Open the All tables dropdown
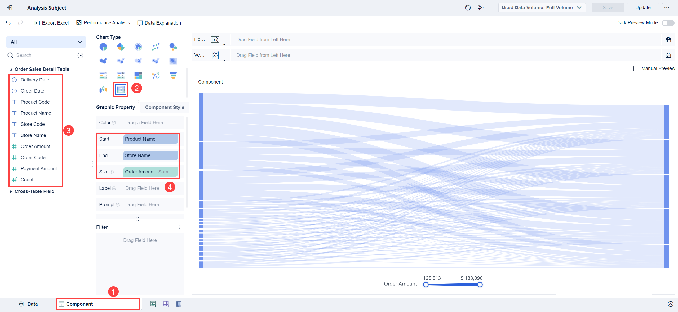This screenshot has width=678, height=312. tap(46, 42)
